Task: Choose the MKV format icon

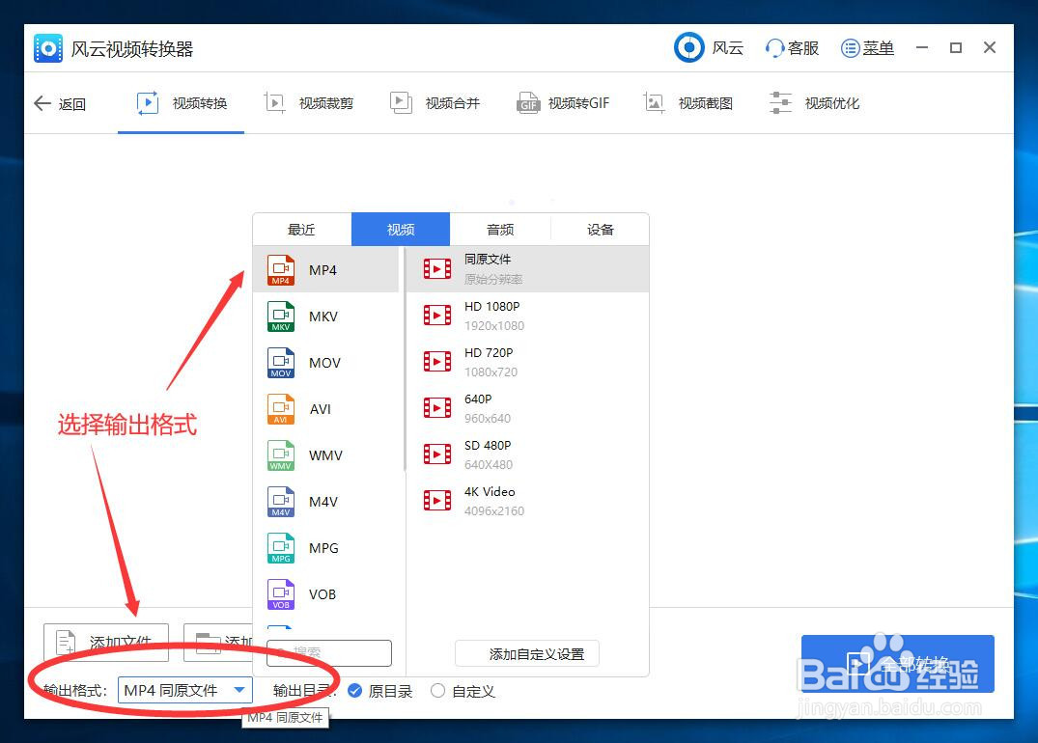Action: point(281,316)
